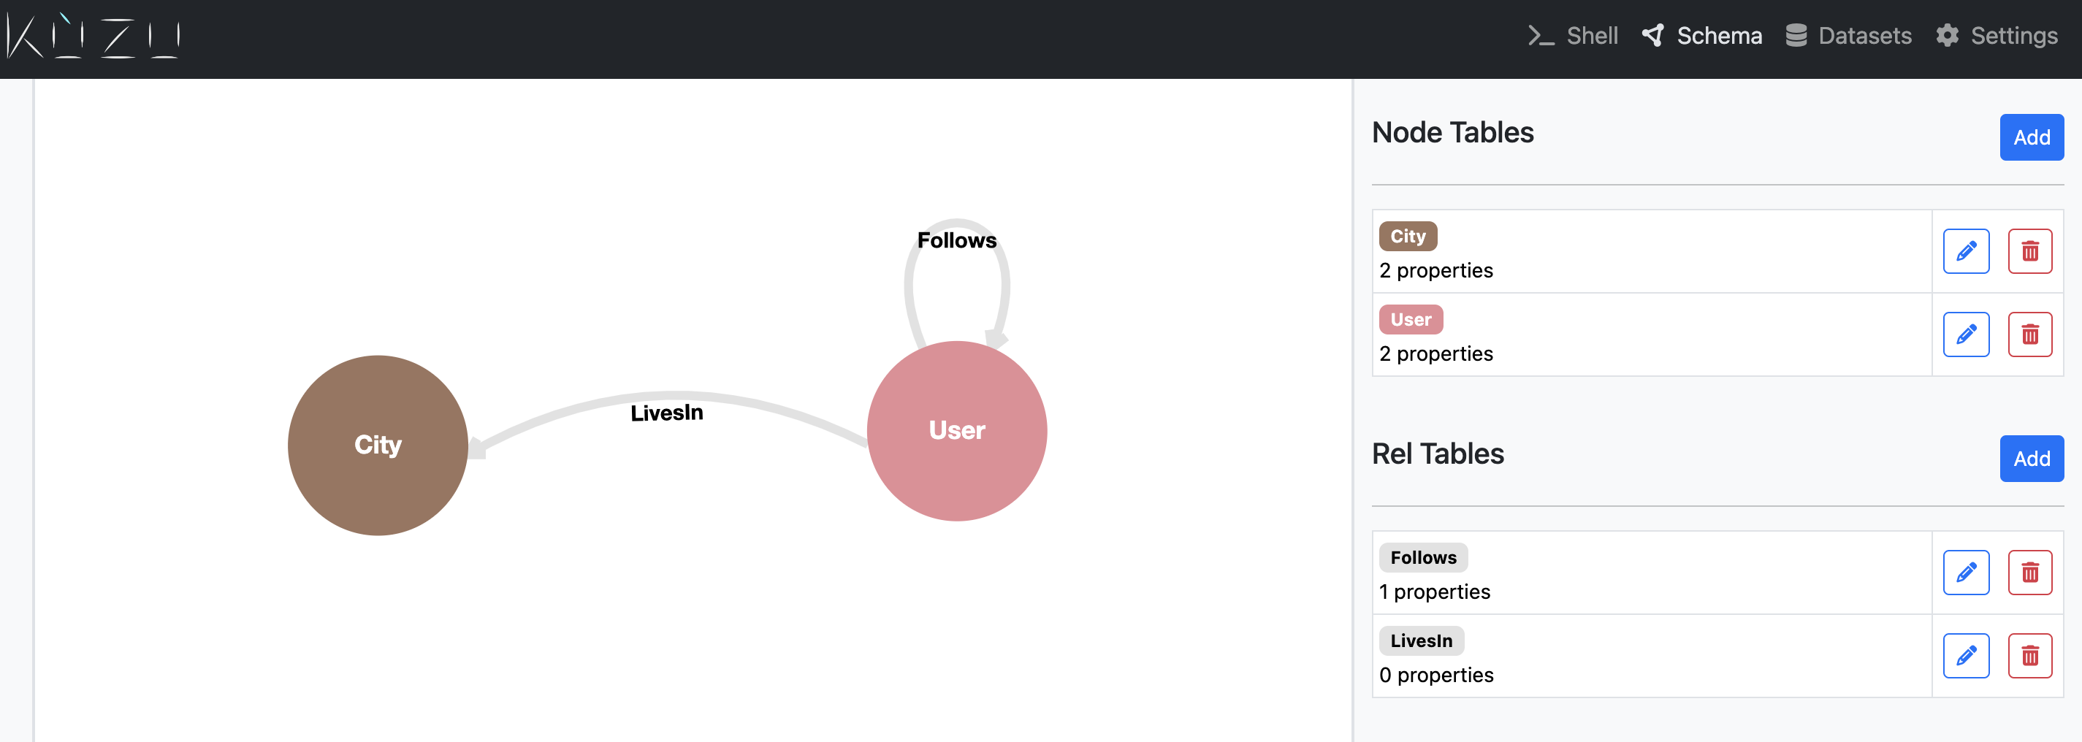This screenshot has height=742, width=2082.
Task: Click the Follows self-loop edge label
Action: coord(957,241)
